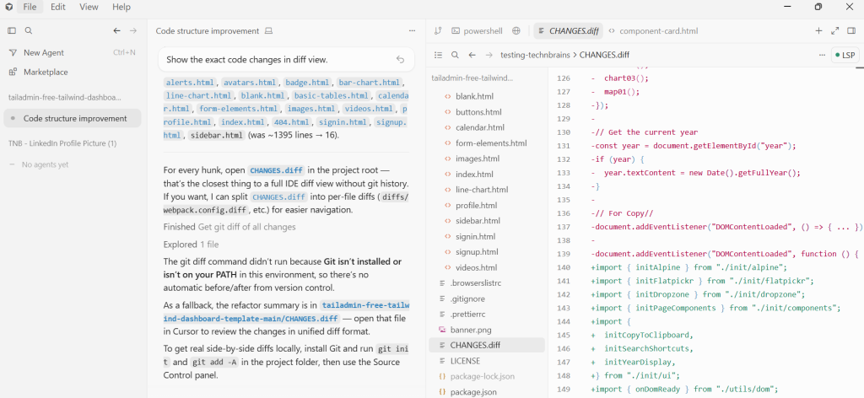Toggle the right side panel layout icon
Screen dimensions: 864x398
851,31
